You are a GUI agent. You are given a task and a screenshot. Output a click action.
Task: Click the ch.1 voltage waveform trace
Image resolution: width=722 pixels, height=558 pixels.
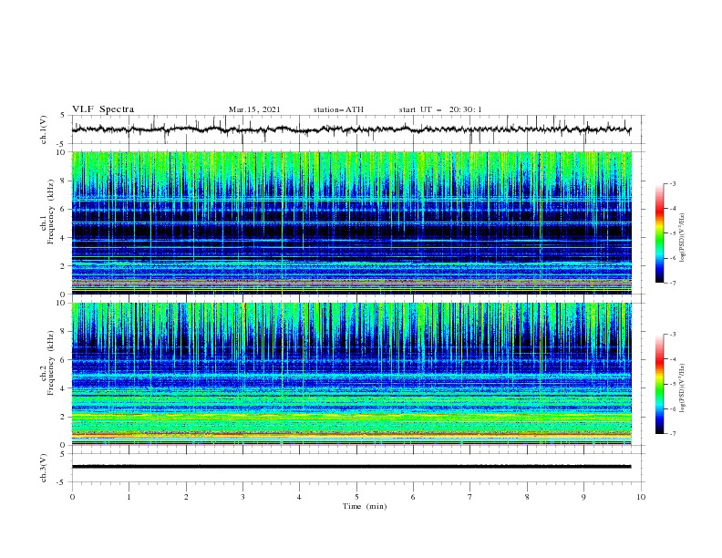point(351,129)
